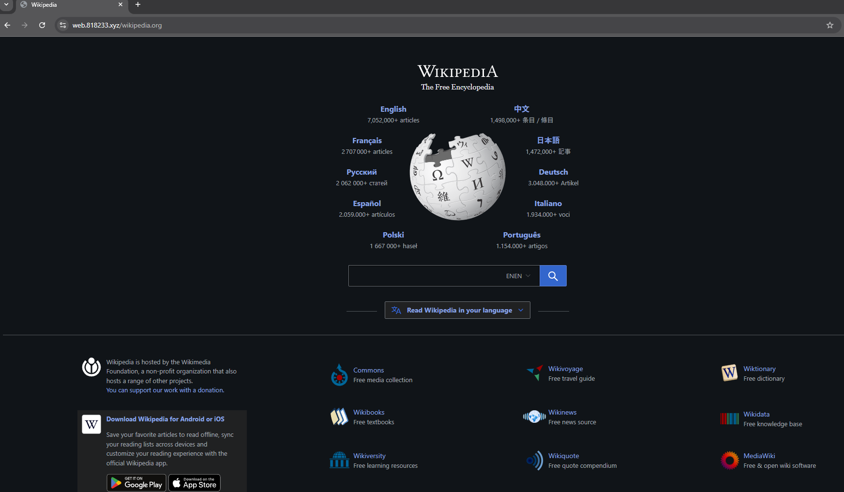
Task: Open the Commons text link
Action: point(368,371)
